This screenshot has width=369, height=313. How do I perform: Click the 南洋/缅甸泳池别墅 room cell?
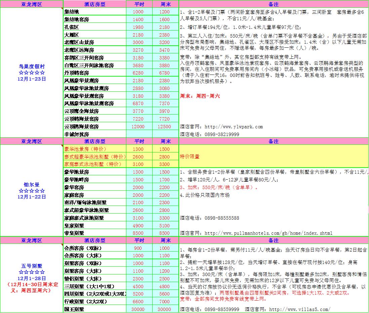click(x=94, y=203)
